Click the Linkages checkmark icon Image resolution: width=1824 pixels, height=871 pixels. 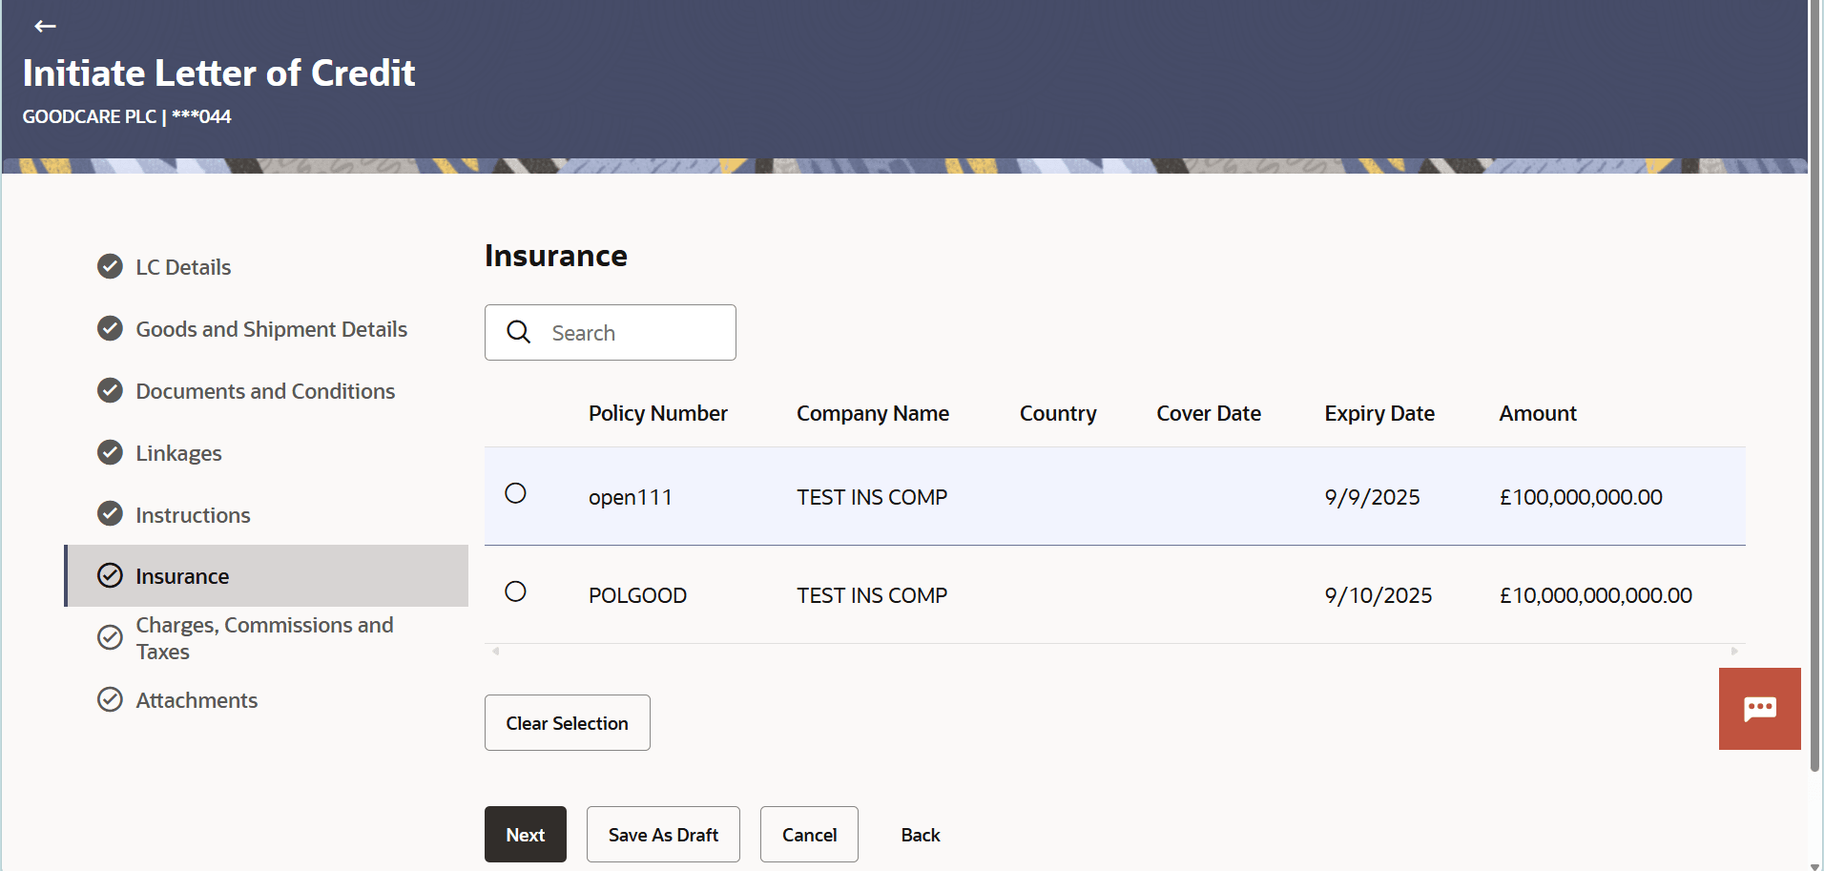tap(111, 452)
